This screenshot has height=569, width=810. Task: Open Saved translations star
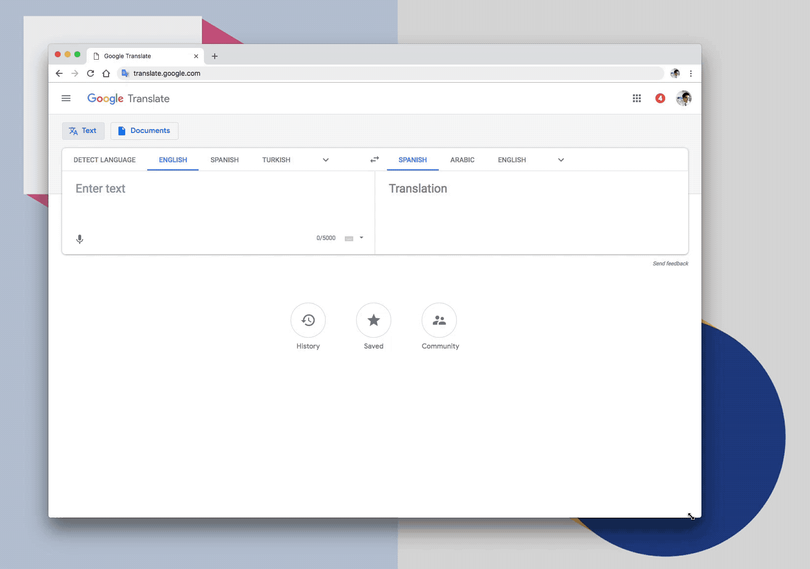click(x=374, y=320)
